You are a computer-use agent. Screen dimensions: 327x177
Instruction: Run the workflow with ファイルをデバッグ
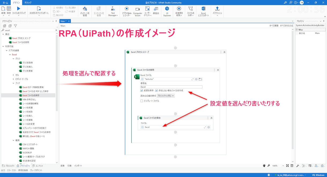coord(19,10)
